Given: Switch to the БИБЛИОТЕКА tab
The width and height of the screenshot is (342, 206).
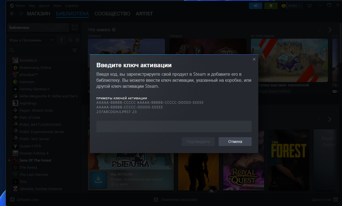Looking at the screenshot, I should [72, 14].
